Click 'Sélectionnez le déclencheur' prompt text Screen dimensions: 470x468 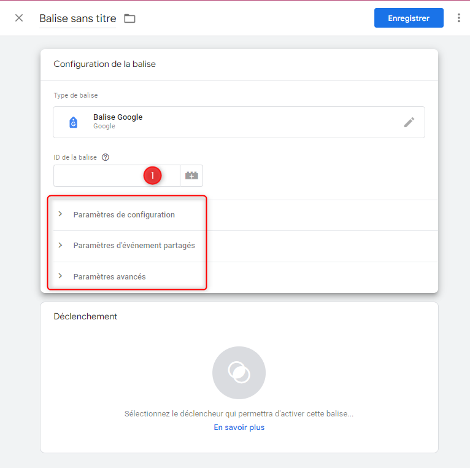[x=239, y=414]
